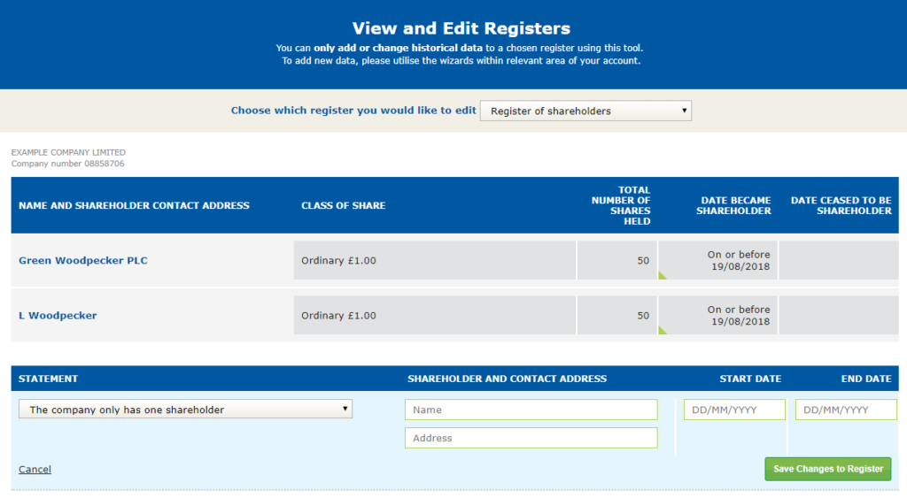Viewport: 907px width, 498px height.
Task: Click green corner marker in Green Woodpecker PLC row
Action: [662, 276]
